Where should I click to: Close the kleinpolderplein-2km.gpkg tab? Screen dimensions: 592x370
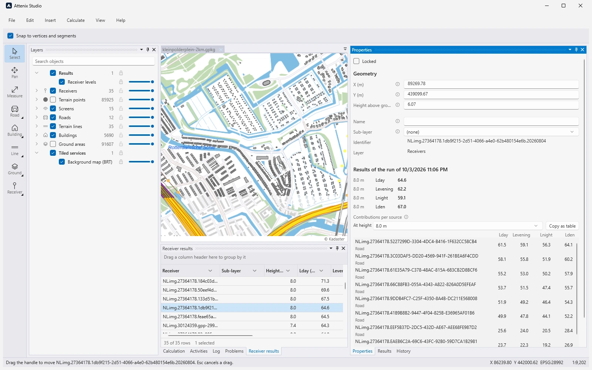pyautogui.click(x=221, y=50)
